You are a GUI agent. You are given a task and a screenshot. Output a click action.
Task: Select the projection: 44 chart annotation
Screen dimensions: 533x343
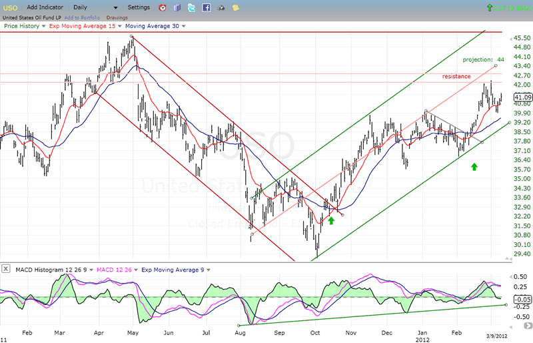tap(483, 59)
